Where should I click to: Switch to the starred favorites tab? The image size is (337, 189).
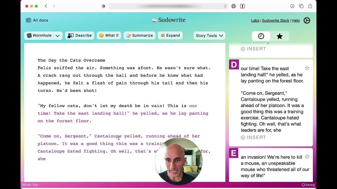pos(280,36)
